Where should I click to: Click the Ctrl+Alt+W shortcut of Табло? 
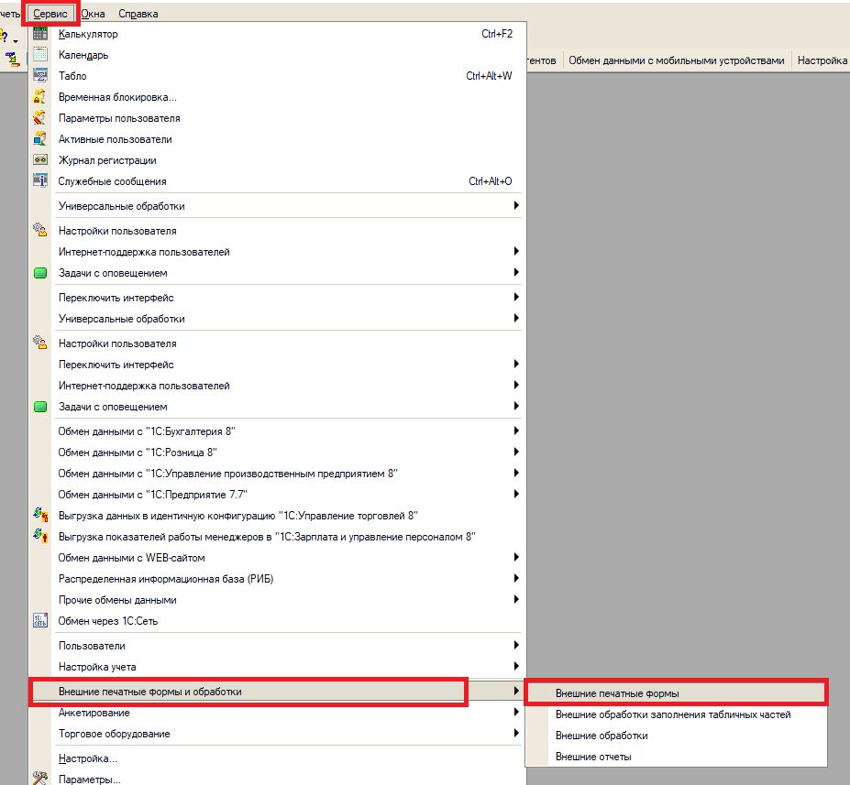489,76
